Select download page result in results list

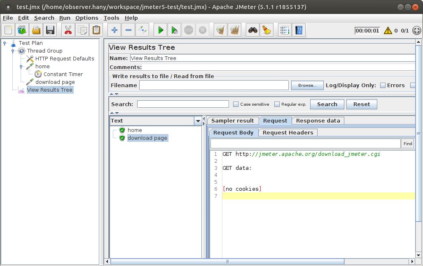tap(147, 138)
